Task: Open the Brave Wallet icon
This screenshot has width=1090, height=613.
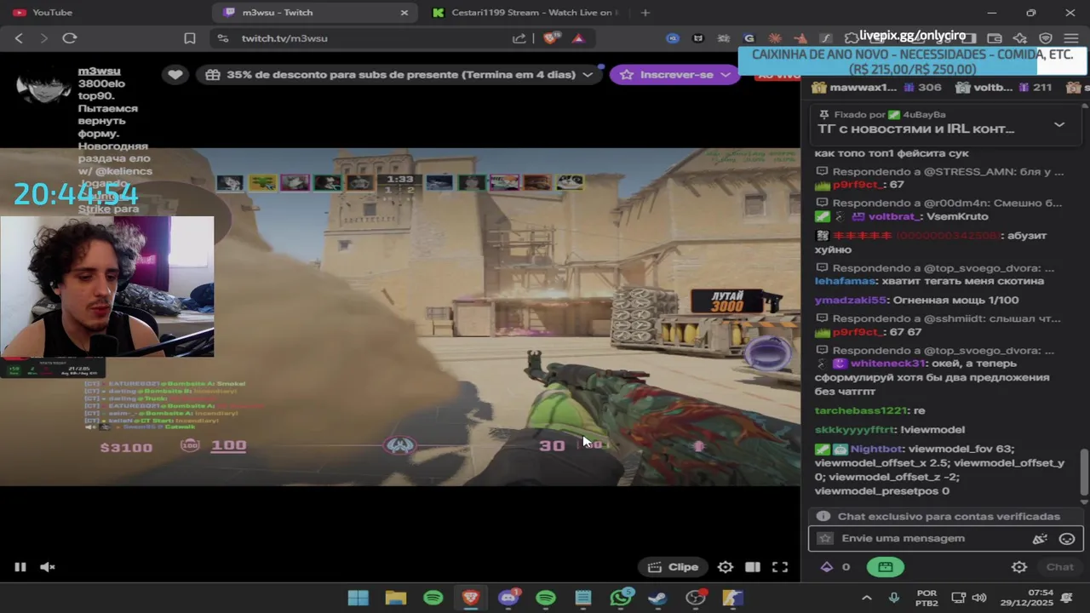Action: point(995,38)
